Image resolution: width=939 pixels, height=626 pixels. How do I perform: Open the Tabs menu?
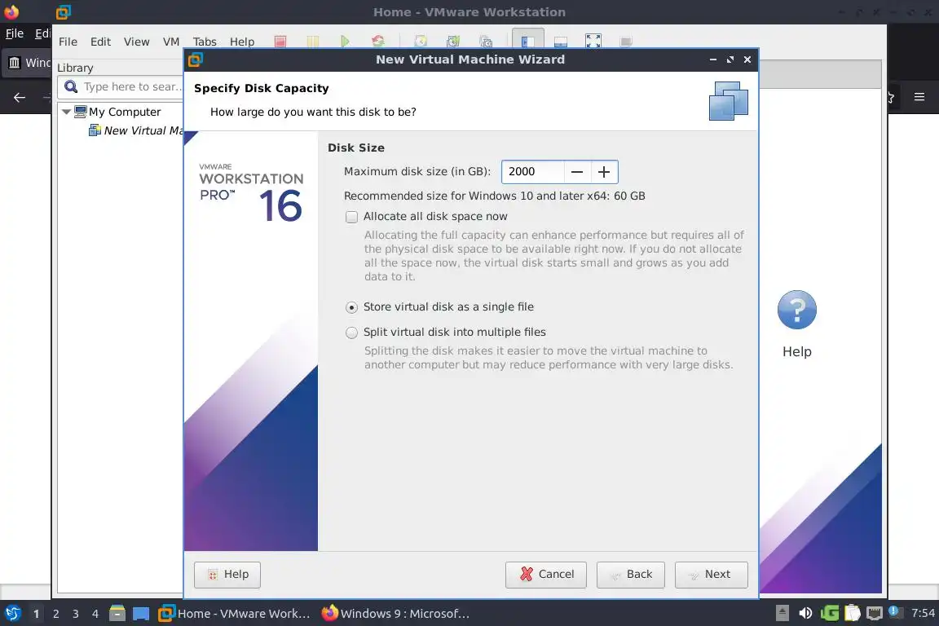click(205, 42)
